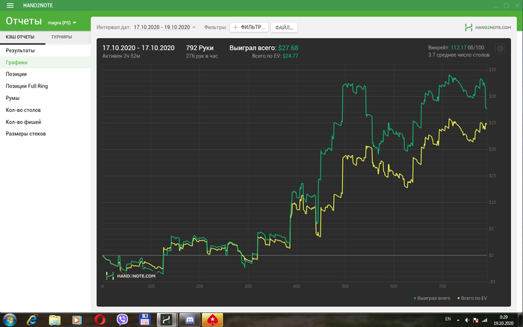Open Кол-во фишей report
The image size is (523, 327).
click(45, 122)
